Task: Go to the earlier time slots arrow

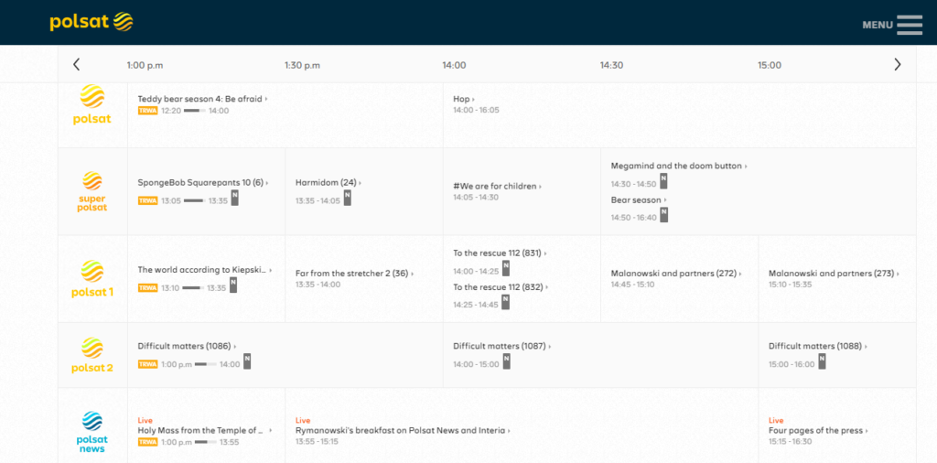Action: click(77, 65)
